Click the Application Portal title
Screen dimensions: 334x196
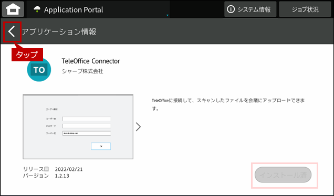tap(74, 10)
